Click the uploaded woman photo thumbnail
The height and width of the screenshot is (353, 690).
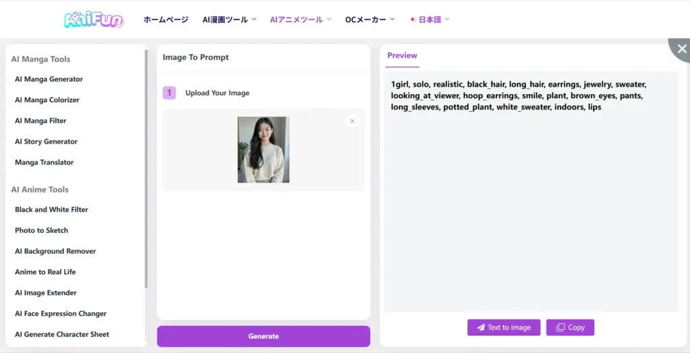(263, 150)
